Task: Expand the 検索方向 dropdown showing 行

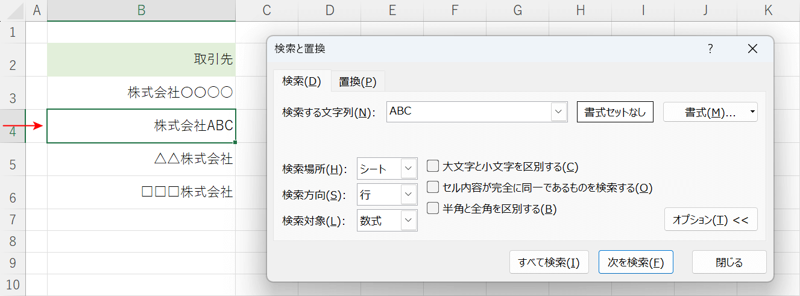Action: [387, 195]
